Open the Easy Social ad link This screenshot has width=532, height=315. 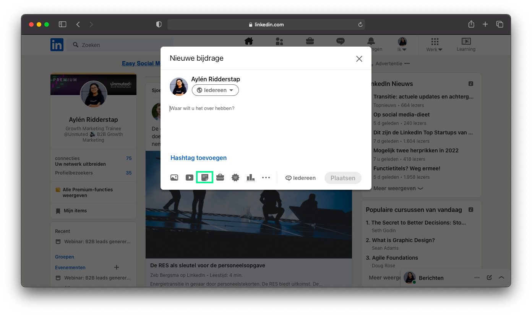click(x=141, y=63)
